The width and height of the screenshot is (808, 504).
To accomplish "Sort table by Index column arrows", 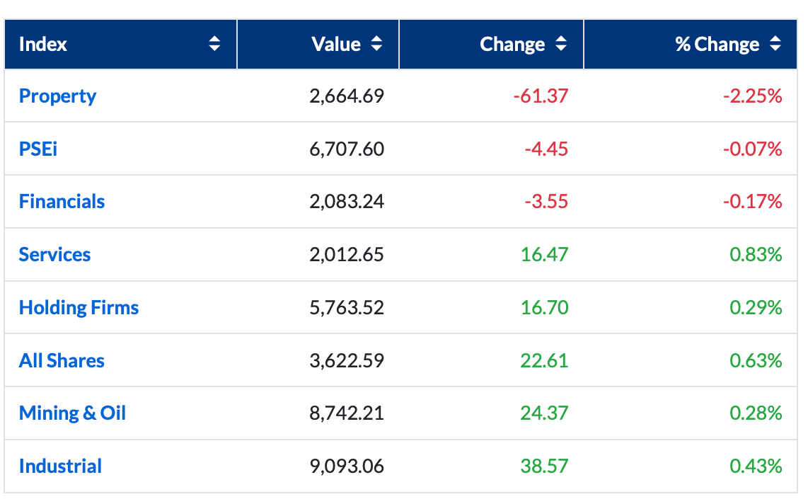I will (214, 44).
